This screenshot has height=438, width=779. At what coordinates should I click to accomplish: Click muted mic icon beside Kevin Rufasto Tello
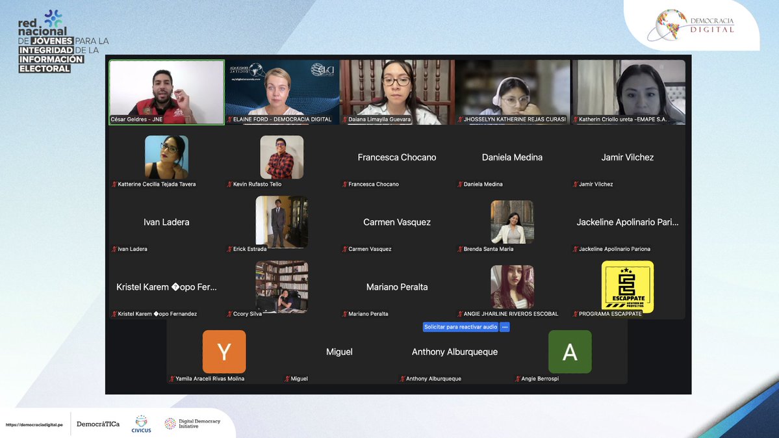click(229, 184)
